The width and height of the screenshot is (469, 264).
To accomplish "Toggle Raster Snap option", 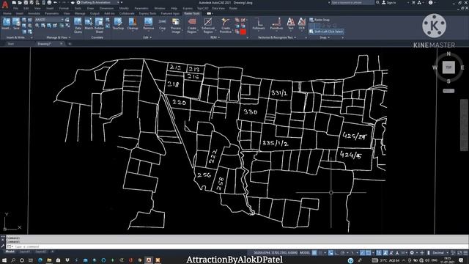I will pos(320,20).
